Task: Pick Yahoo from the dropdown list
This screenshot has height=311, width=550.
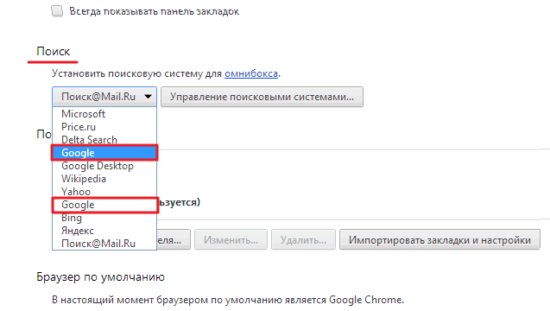Action: click(x=104, y=192)
